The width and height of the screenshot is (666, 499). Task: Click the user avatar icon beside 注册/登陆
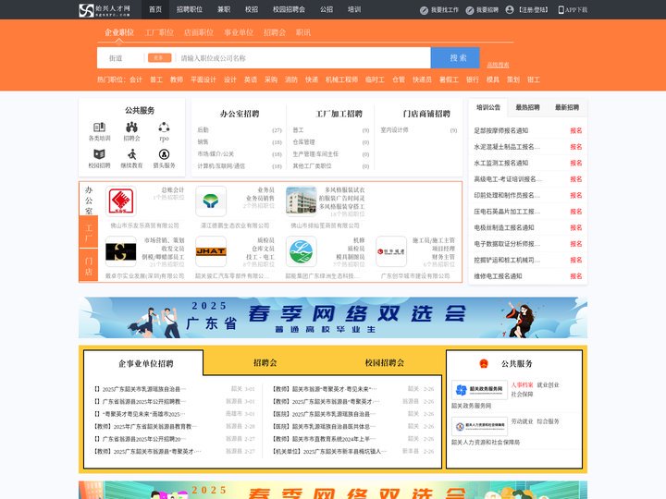click(510, 10)
